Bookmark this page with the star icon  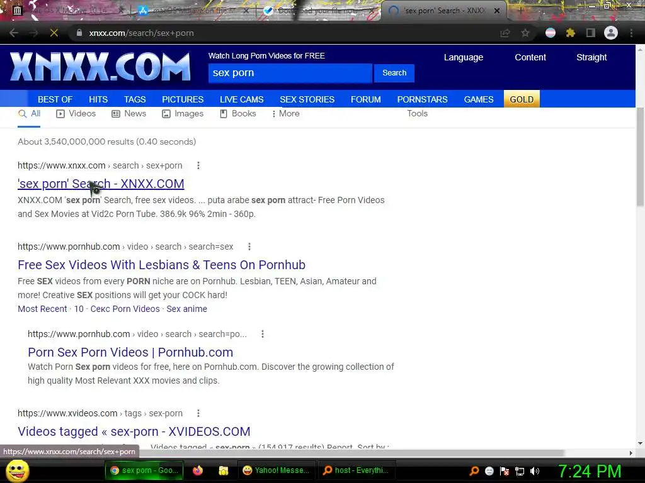pos(525,33)
